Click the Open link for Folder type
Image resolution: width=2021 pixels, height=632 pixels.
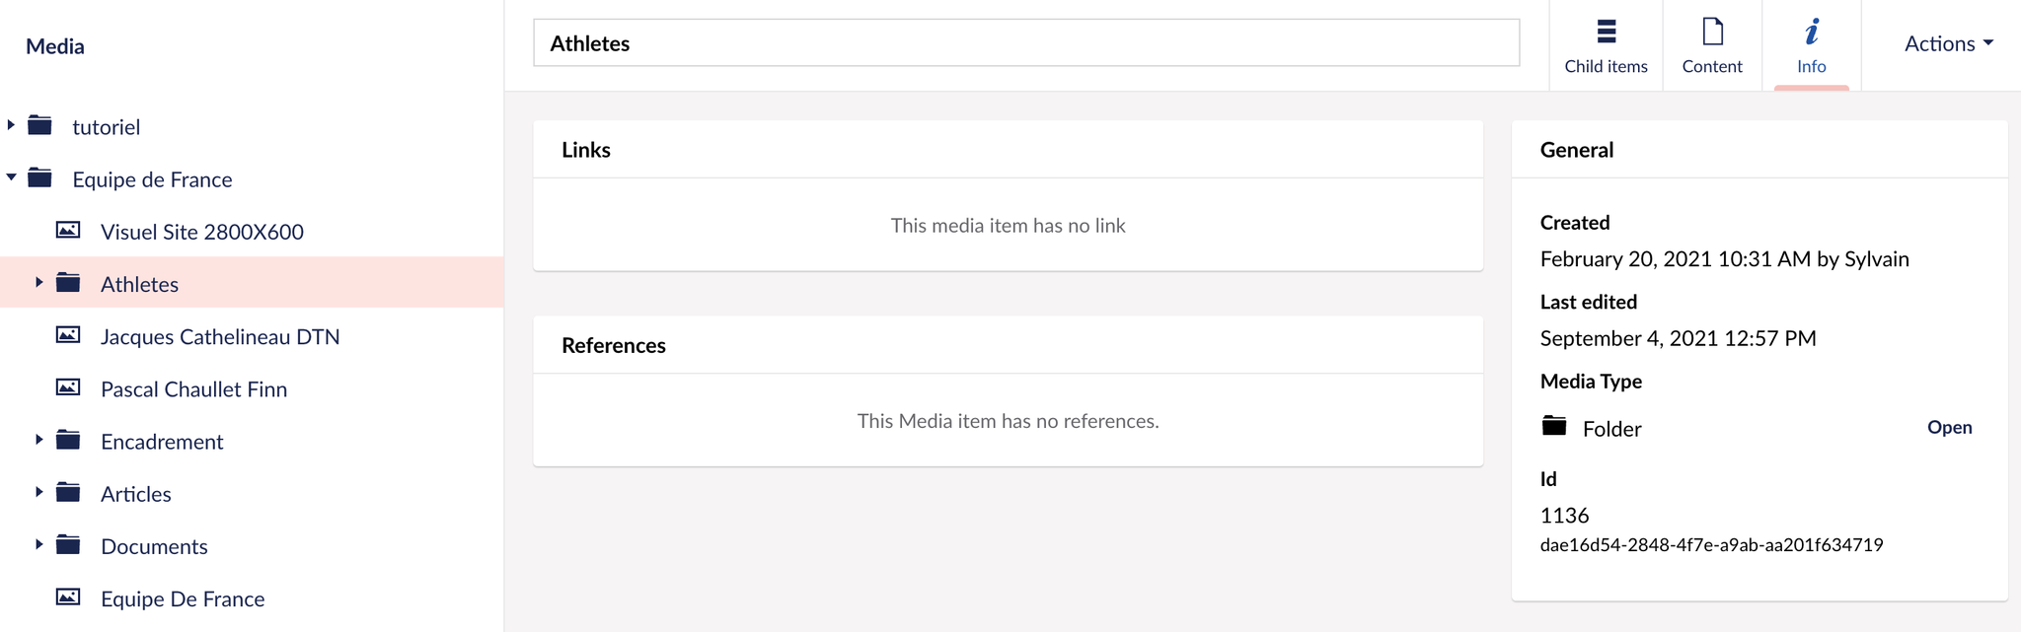[x=1949, y=427]
